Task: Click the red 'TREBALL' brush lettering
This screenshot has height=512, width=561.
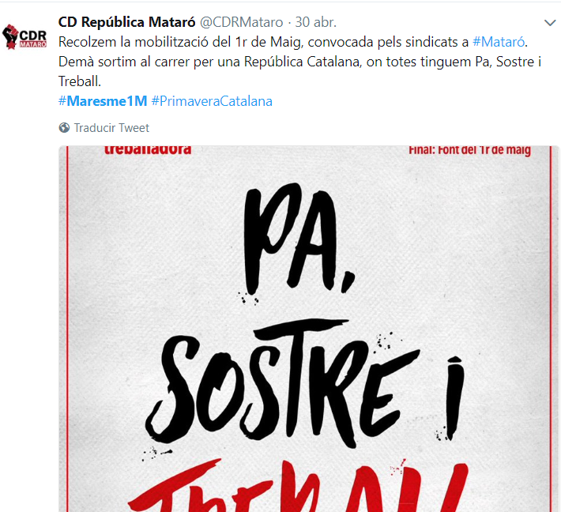Action: pos(298,485)
